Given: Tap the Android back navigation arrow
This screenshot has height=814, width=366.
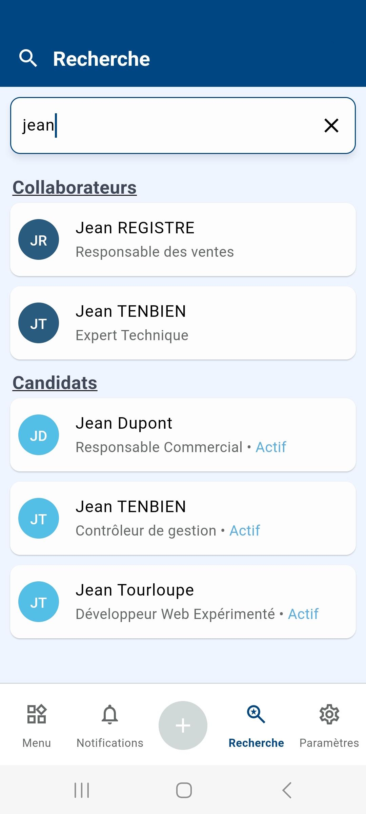Looking at the screenshot, I should point(287,790).
